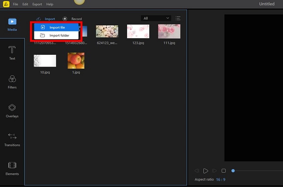Open the Transitions panel icon
This screenshot has height=187, width=283.
pyautogui.click(x=12, y=136)
